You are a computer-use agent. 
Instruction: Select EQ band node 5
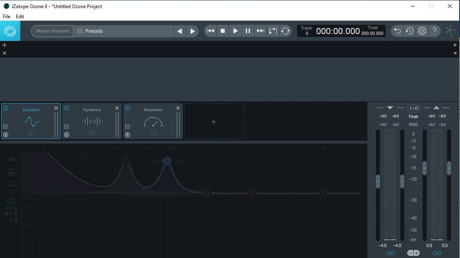[252, 193]
